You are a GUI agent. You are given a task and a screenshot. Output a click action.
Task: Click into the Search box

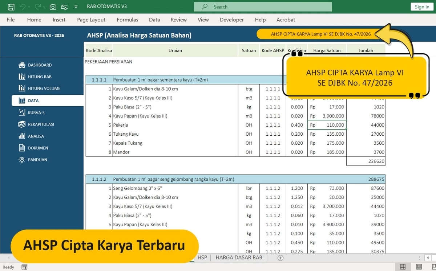[263, 7]
